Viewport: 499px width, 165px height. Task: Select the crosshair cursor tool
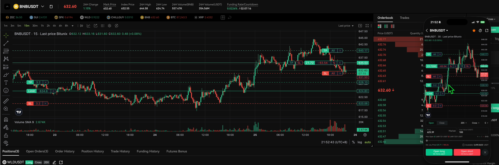tap(6, 35)
